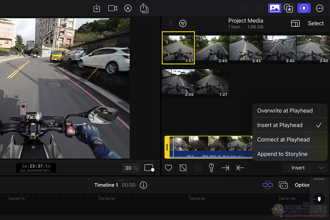The width and height of the screenshot is (330, 220).
Task: Tap the browser sidebar divider handle
Action: click(x=171, y=23)
